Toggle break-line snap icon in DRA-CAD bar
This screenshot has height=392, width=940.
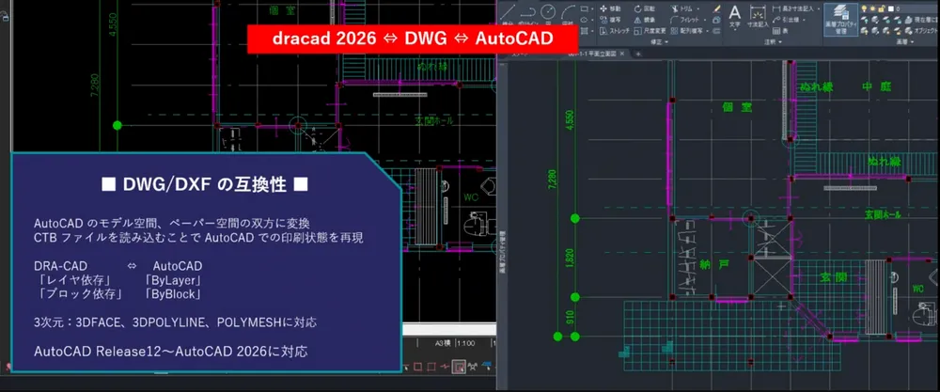[x=445, y=367]
